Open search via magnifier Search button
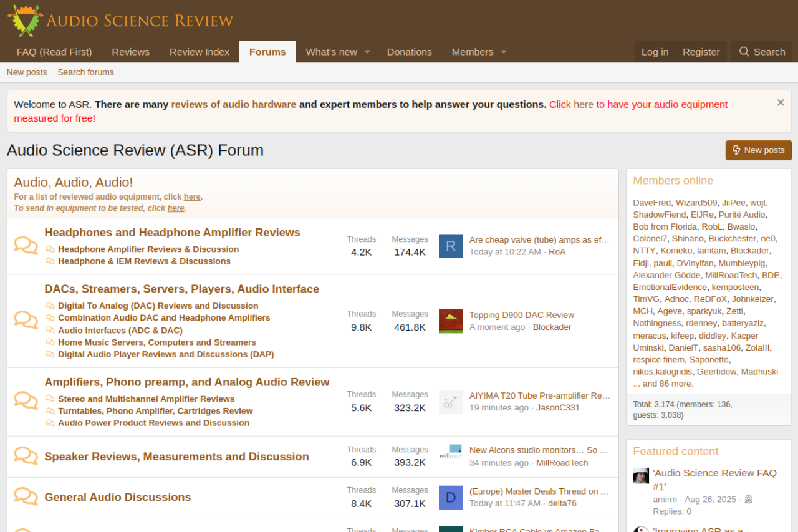798x532 pixels. click(x=761, y=52)
